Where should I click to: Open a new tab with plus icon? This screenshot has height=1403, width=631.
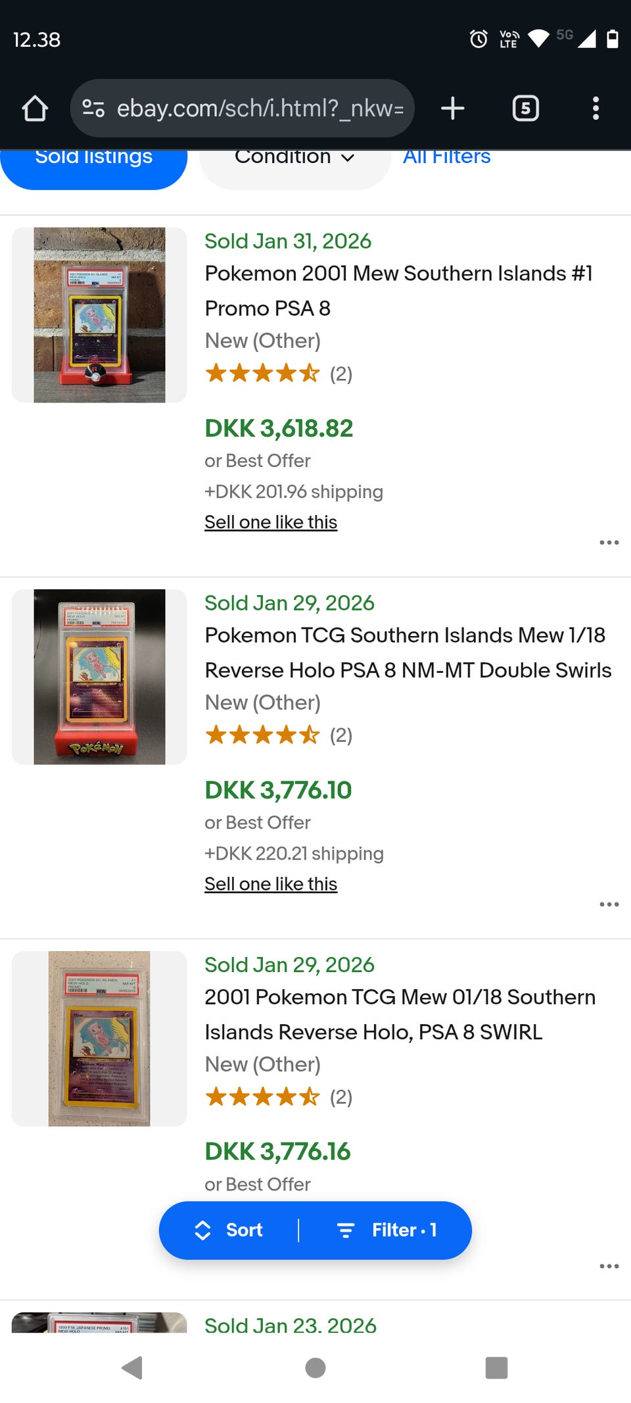tap(452, 109)
